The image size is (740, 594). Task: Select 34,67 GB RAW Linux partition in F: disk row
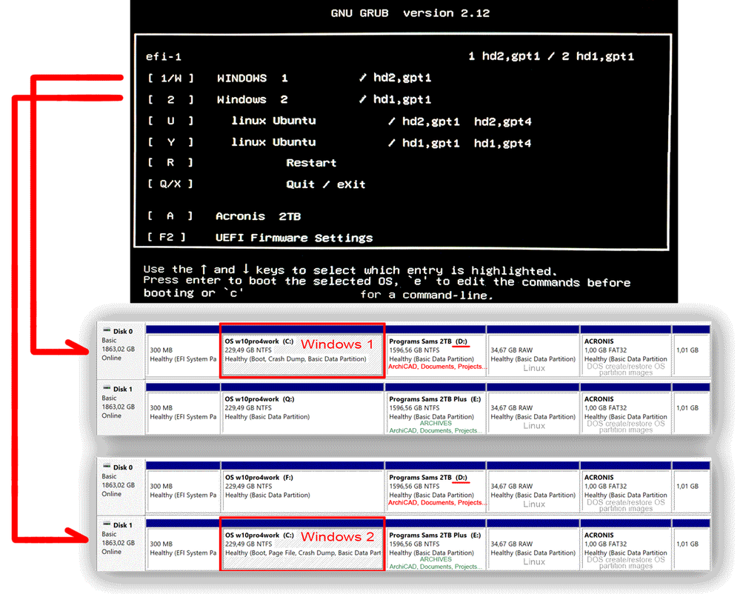tap(533, 487)
